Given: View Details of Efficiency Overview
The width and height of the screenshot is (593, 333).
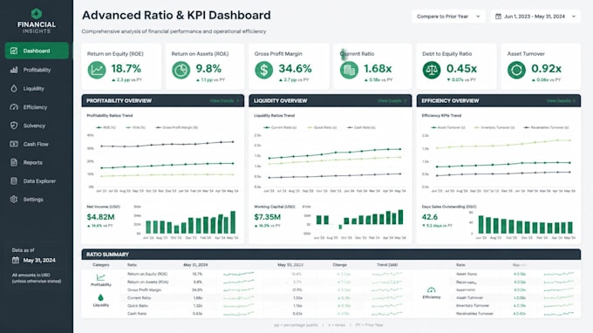Looking at the screenshot, I should tap(561, 101).
